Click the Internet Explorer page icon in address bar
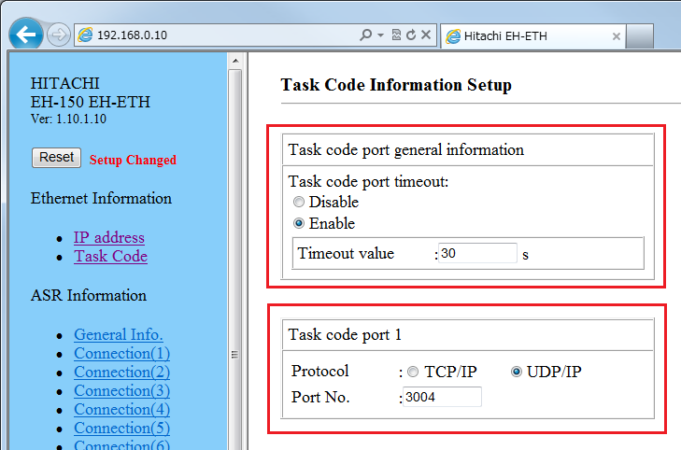The height and width of the screenshot is (450, 681). click(86, 35)
